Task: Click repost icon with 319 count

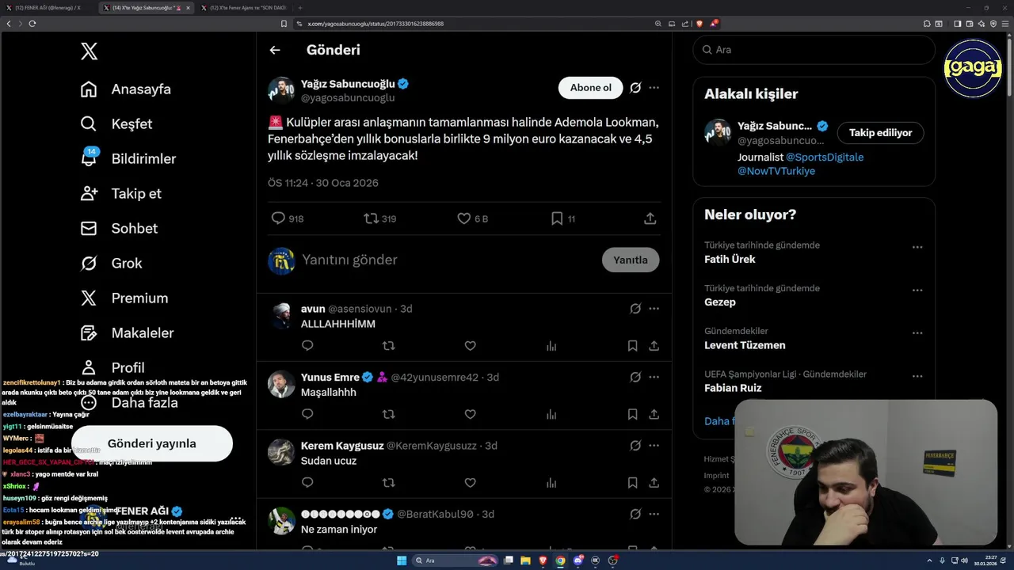Action: 371,218
